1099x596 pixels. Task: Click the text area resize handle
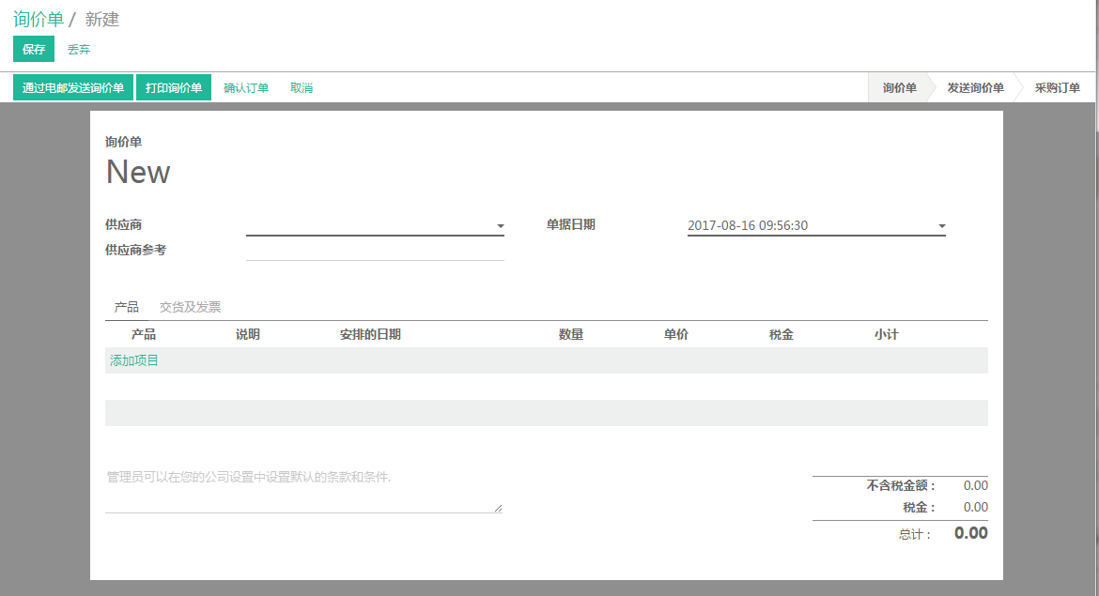click(499, 509)
